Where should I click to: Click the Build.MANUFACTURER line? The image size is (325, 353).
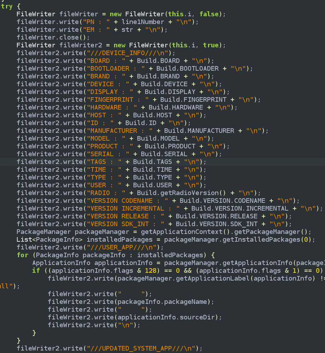tap(142, 131)
